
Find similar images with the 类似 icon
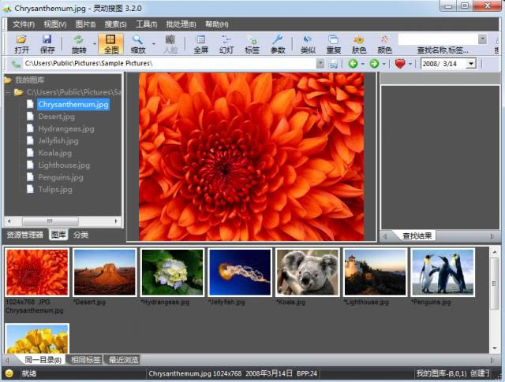coord(307,43)
